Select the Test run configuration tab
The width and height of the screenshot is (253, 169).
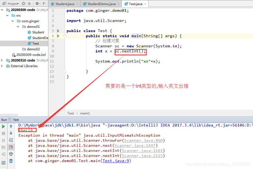(16, 120)
